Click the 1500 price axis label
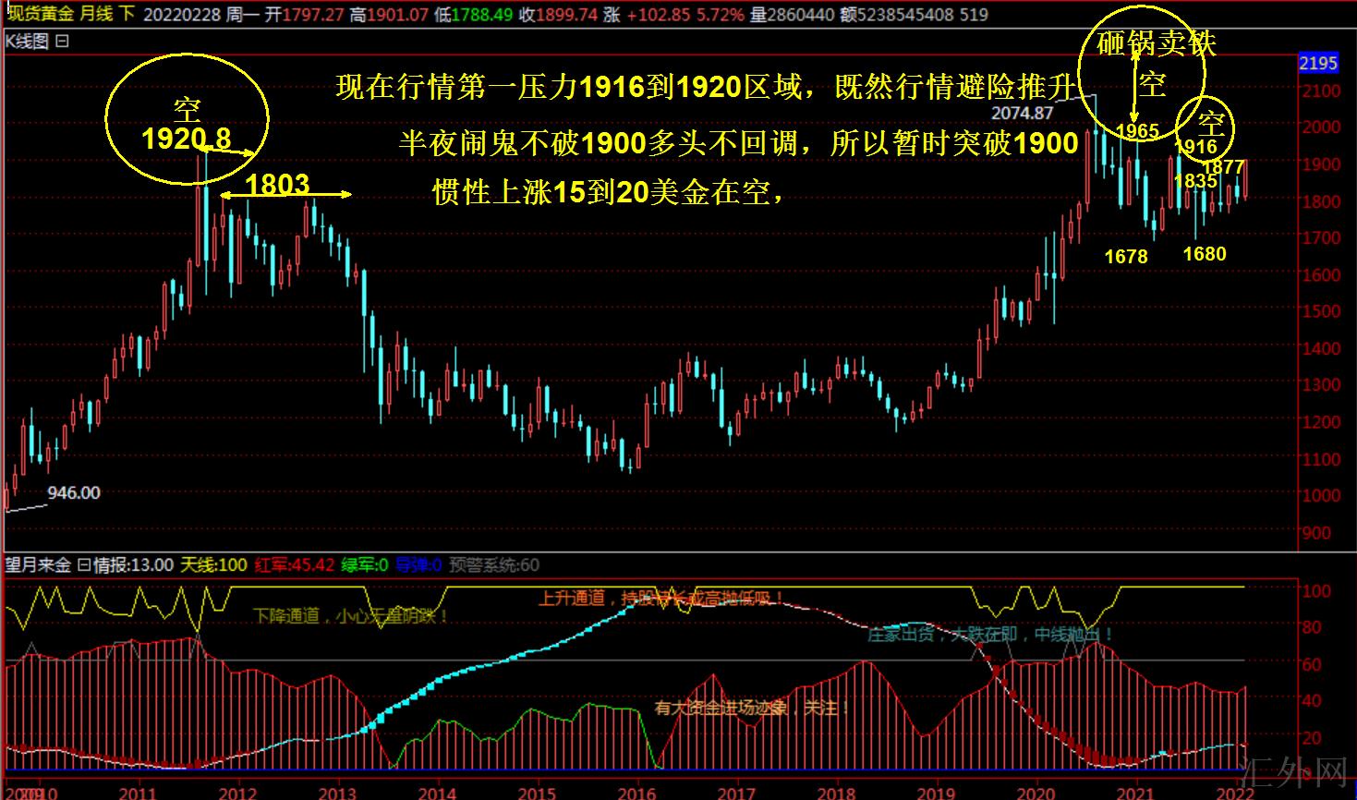This screenshot has height=800, width=1357. point(1321,311)
